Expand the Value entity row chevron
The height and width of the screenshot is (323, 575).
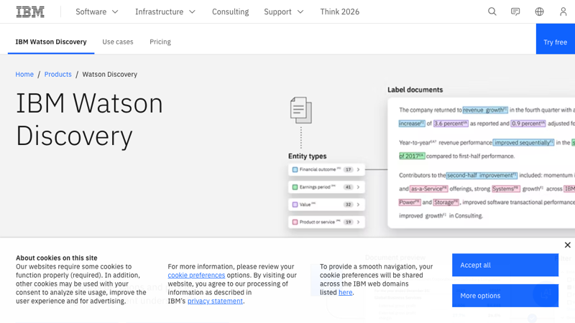[358, 205]
